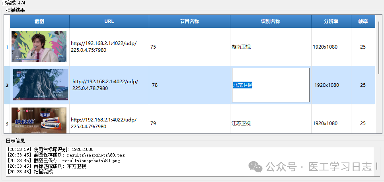384x182 pixels.
Task: Select the 湖南卫视 recognized name cell
Action: click(271, 47)
